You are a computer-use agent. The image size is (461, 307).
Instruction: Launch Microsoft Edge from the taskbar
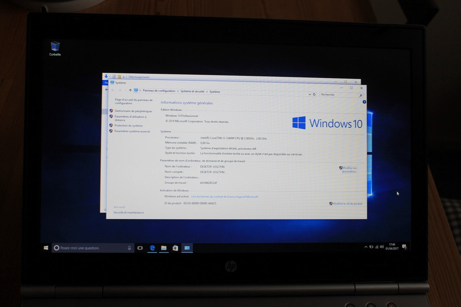pos(152,248)
